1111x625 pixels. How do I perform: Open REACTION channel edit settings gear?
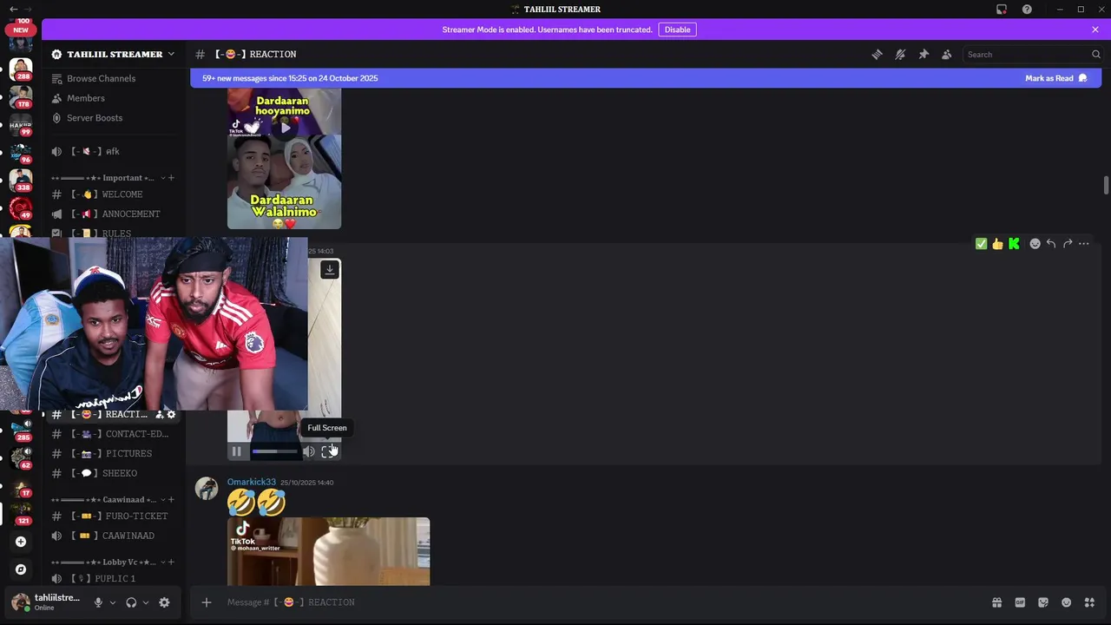(x=171, y=415)
